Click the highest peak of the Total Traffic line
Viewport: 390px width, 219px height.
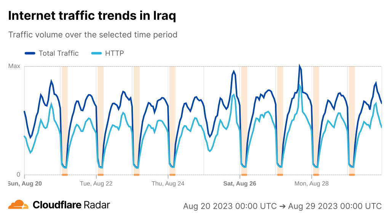coord(300,66)
